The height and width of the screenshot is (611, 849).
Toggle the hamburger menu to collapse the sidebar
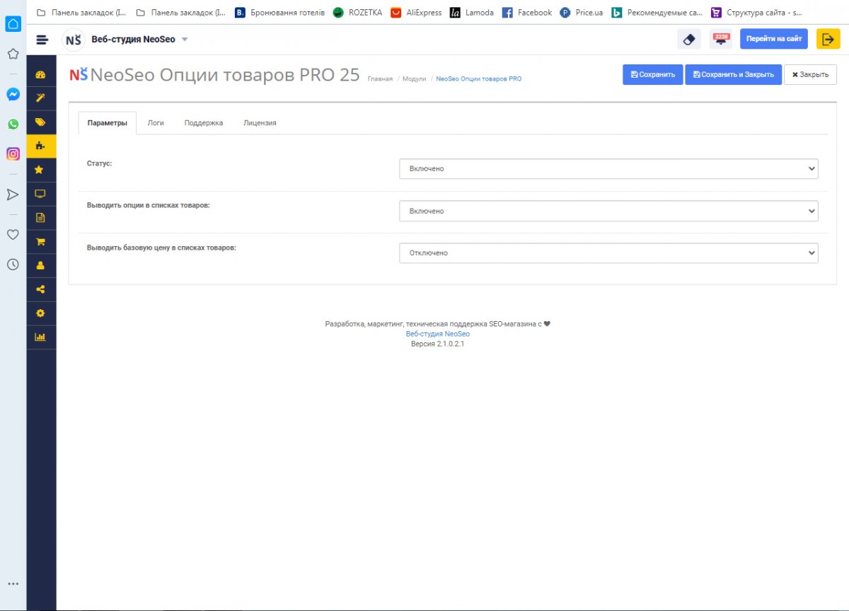point(42,40)
